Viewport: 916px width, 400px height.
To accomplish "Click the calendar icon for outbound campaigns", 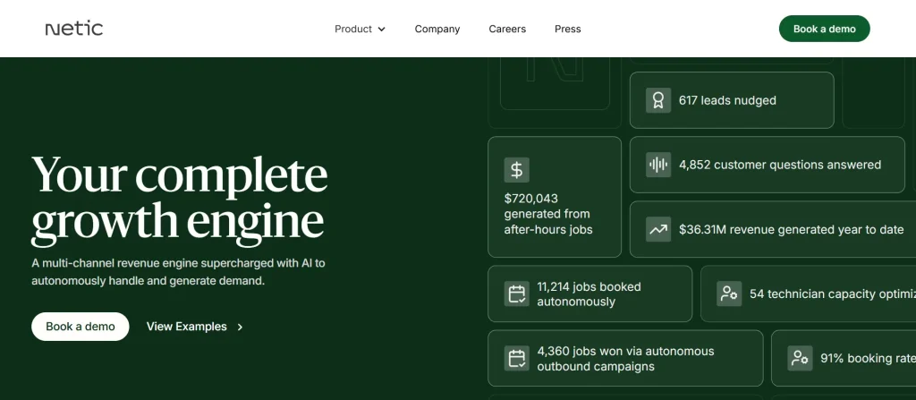I will tap(516, 359).
